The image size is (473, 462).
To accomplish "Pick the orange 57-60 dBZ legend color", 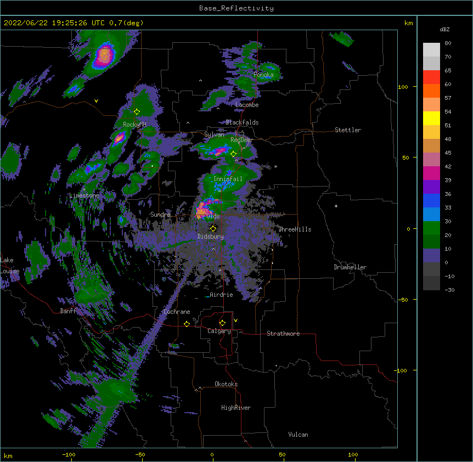I will coord(431,91).
